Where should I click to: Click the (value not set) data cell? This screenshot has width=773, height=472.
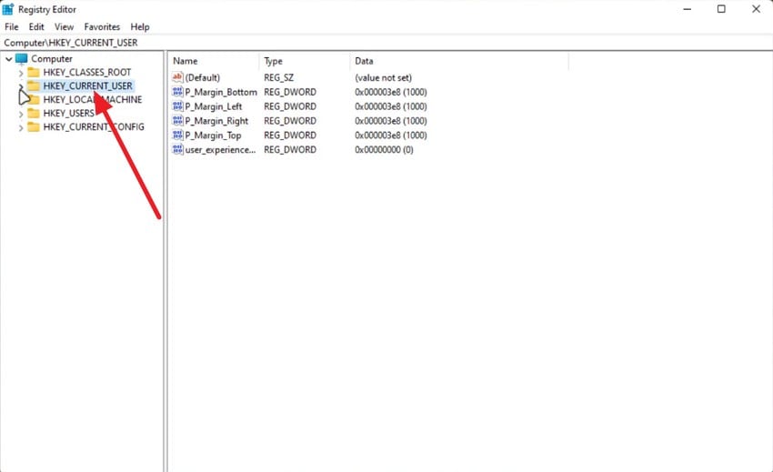point(383,77)
